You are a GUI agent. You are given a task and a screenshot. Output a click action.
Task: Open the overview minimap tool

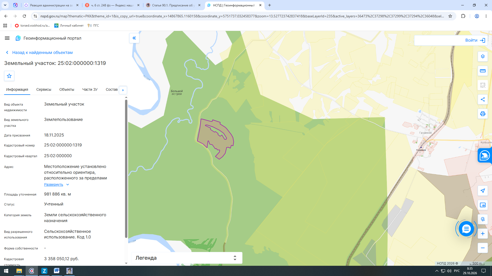tap(483, 205)
